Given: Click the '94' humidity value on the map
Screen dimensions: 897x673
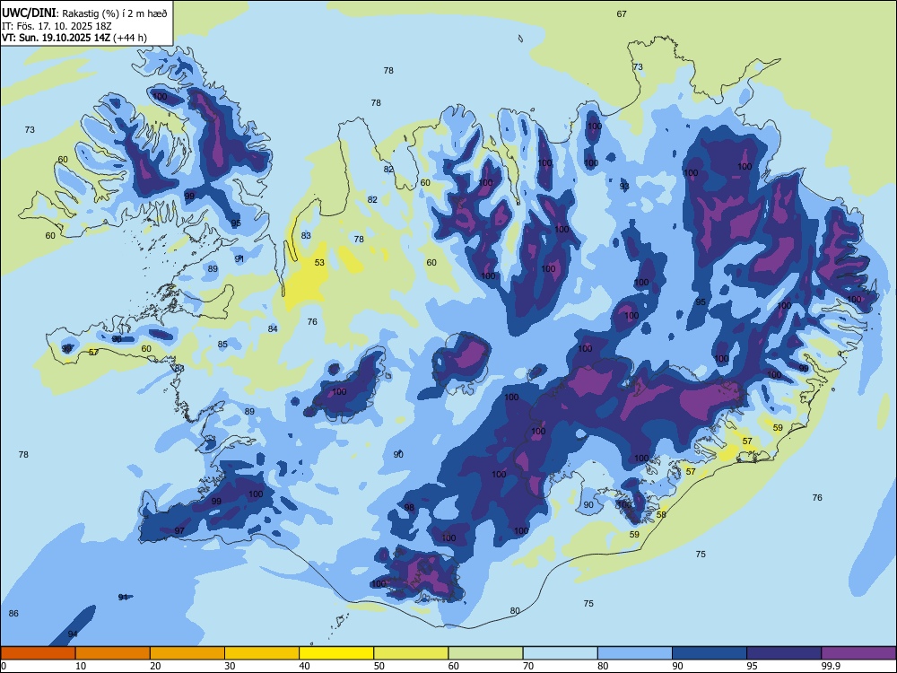Looking at the screenshot, I should [73, 634].
